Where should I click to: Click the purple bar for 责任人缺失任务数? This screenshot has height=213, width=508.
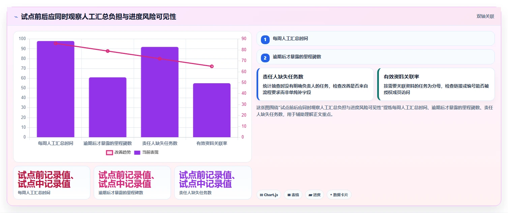[x=160, y=92]
